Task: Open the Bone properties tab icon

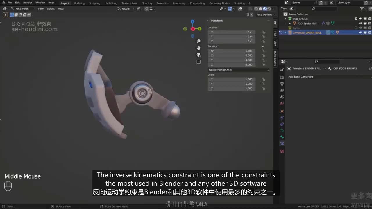Action: tap(282, 137)
